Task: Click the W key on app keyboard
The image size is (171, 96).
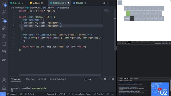Action: (130, 8)
